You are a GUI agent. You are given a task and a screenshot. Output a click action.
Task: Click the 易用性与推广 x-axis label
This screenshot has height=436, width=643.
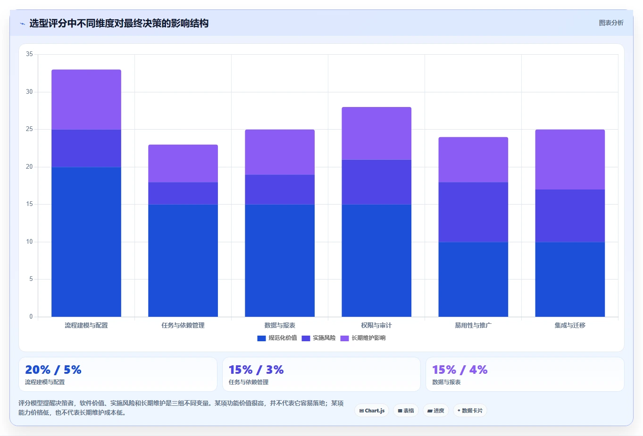pos(473,325)
